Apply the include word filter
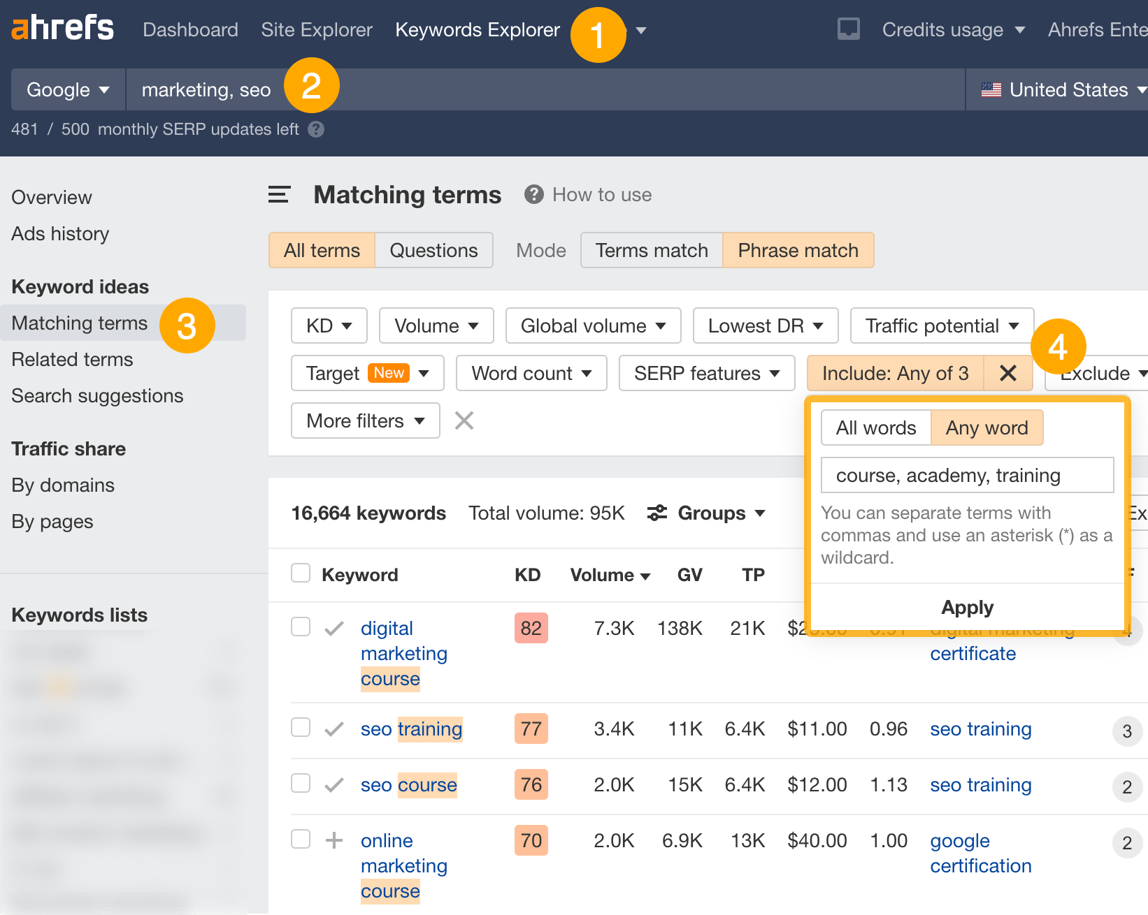Screen dimensions: 1148x915 pos(967,607)
